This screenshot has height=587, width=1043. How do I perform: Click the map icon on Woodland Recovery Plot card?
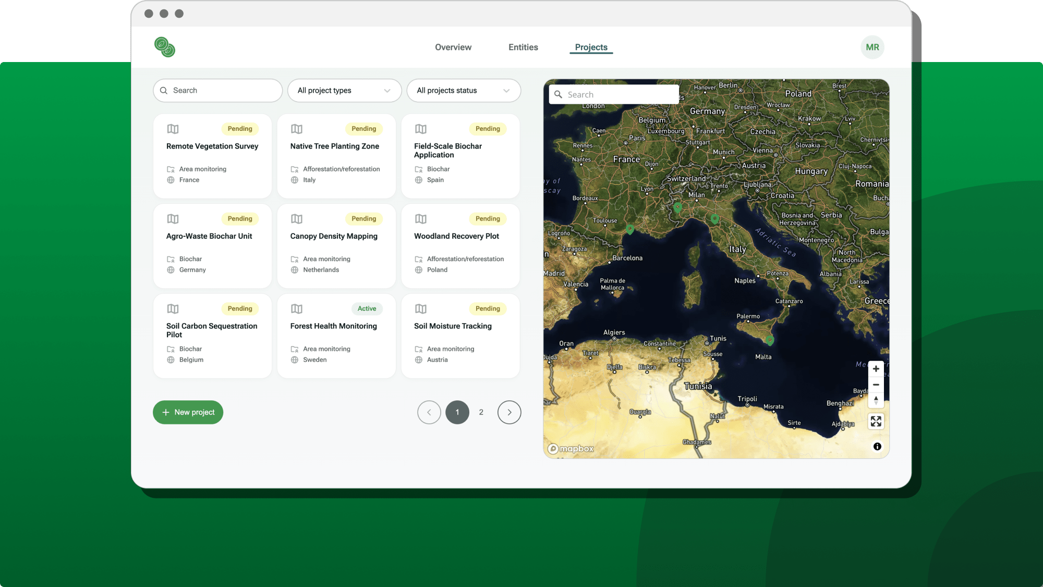point(421,219)
